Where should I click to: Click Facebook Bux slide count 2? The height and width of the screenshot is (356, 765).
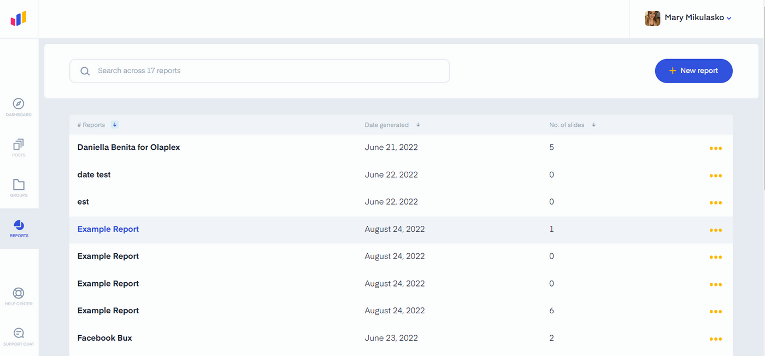click(551, 338)
